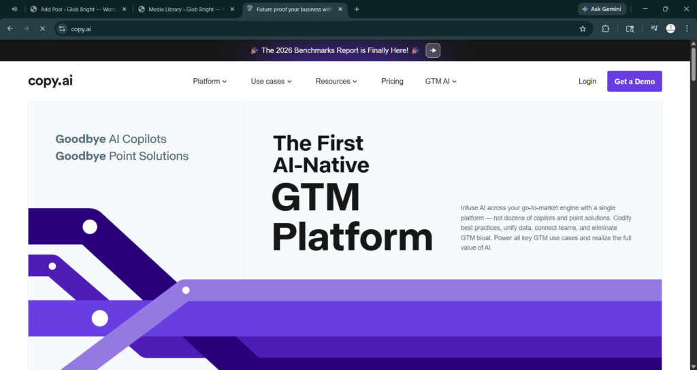697x370 pixels.
Task: Open a new tab with the plus icon
Action: coord(357,9)
